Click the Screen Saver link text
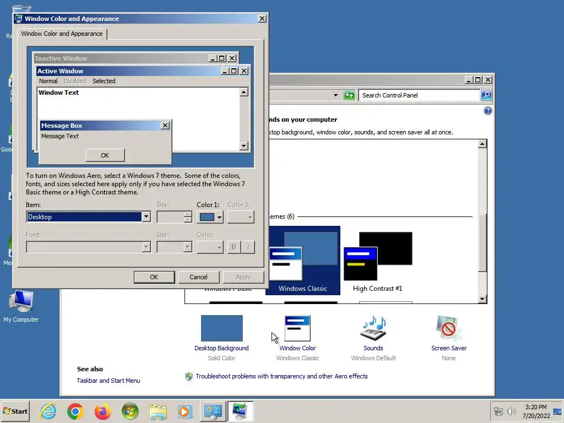Screen dimensions: 564x423 tap(448, 348)
